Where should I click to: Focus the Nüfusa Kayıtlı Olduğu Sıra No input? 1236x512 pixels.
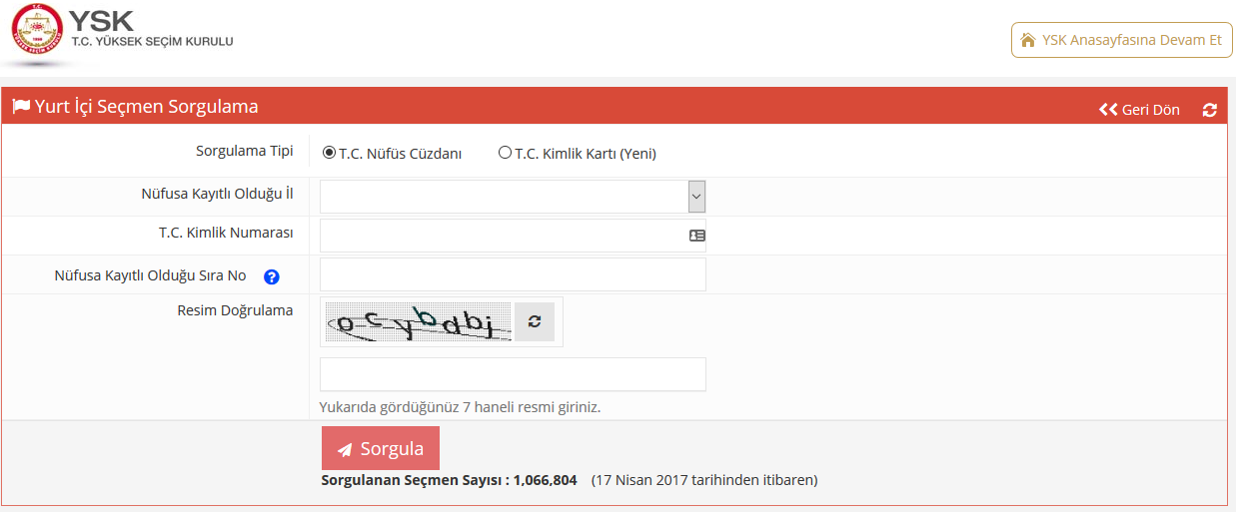[513, 274]
